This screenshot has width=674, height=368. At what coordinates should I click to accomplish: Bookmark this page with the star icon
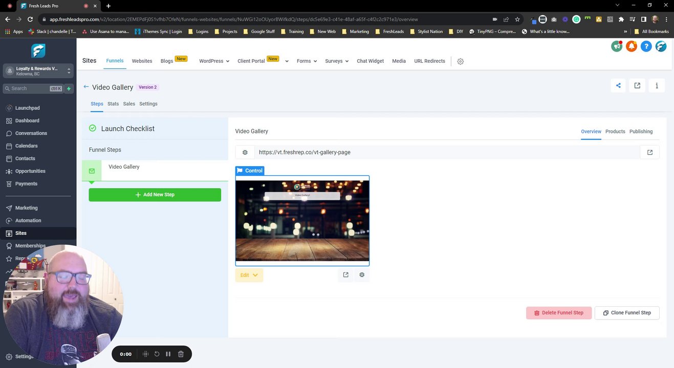[517, 19]
